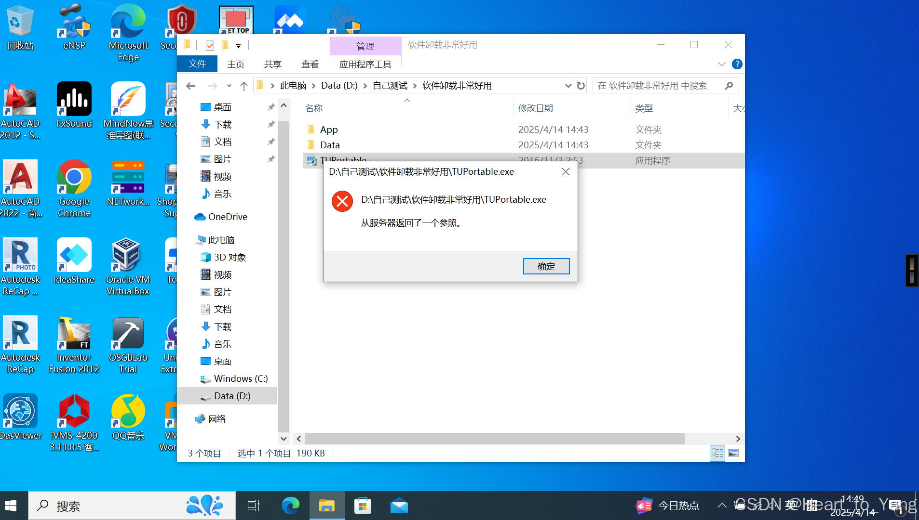Open the MindNow desktop shortcut
This screenshot has height=520, width=919.
(128, 111)
